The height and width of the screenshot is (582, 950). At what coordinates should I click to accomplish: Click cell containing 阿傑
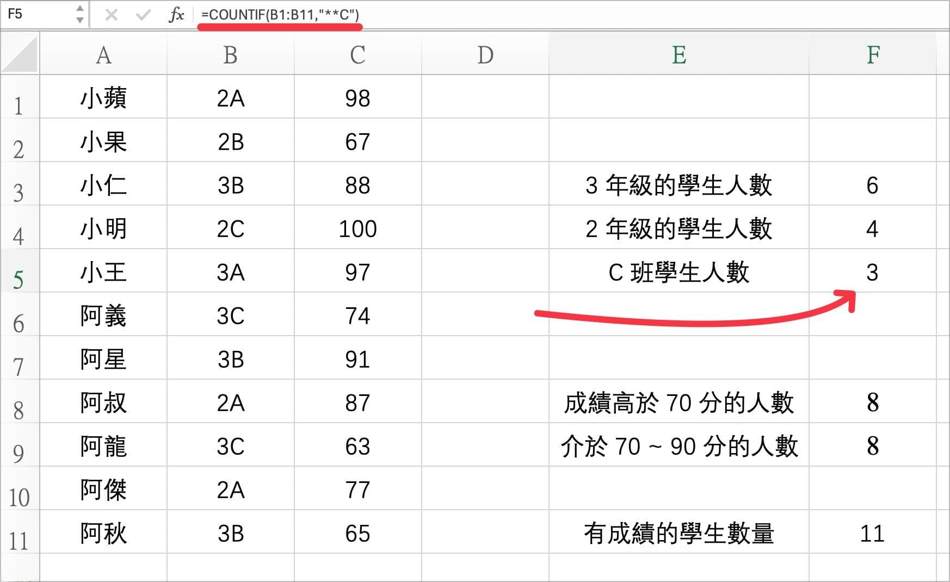click(103, 488)
